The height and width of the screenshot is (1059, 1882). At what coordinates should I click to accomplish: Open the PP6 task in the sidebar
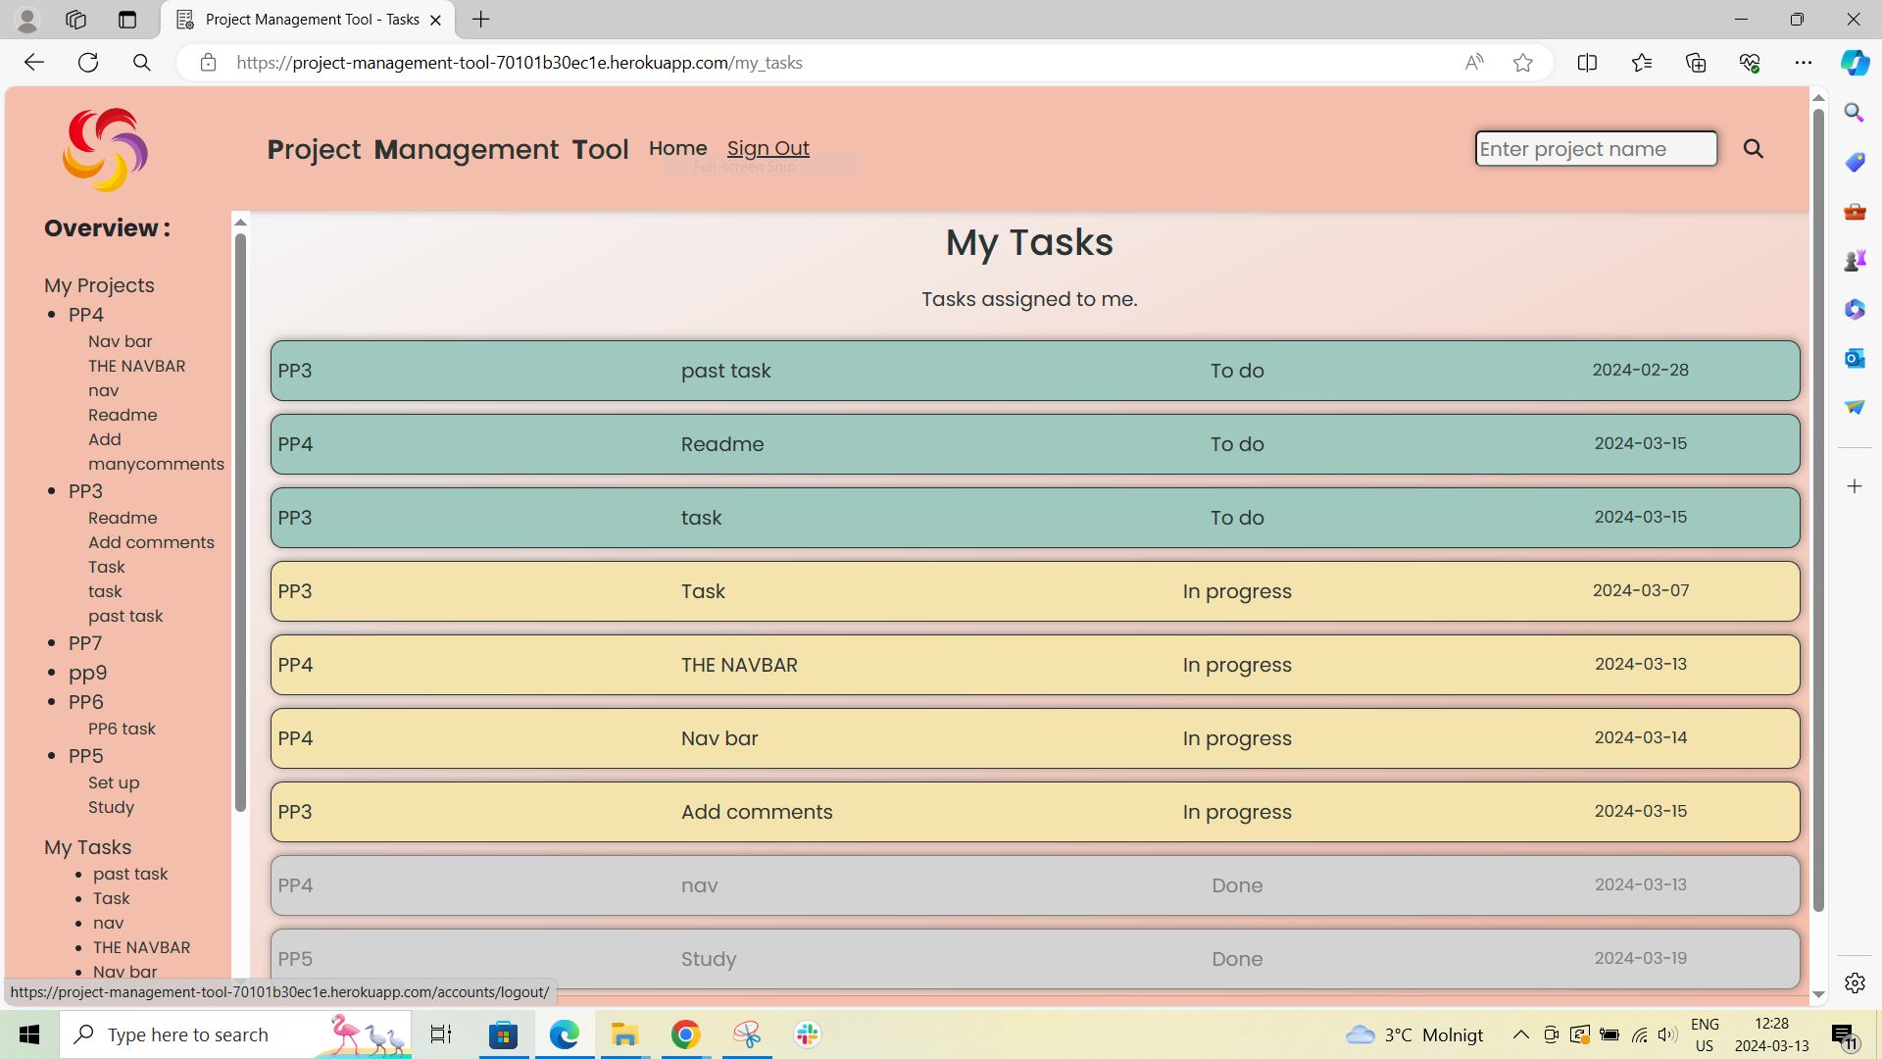click(x=122, y=729)
